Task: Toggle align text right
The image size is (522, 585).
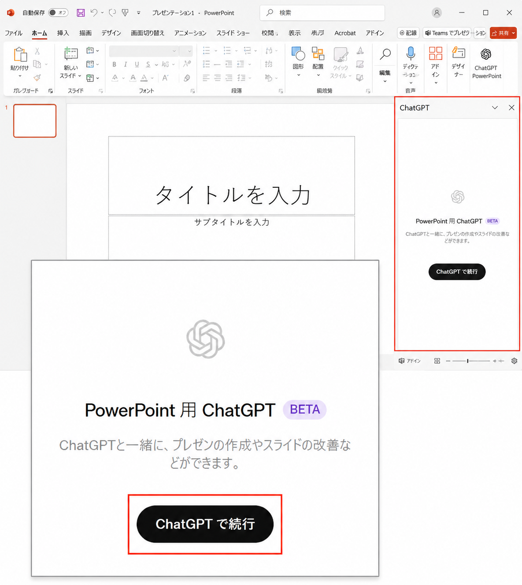Action: pyautogui.click(x=229, y=78)
